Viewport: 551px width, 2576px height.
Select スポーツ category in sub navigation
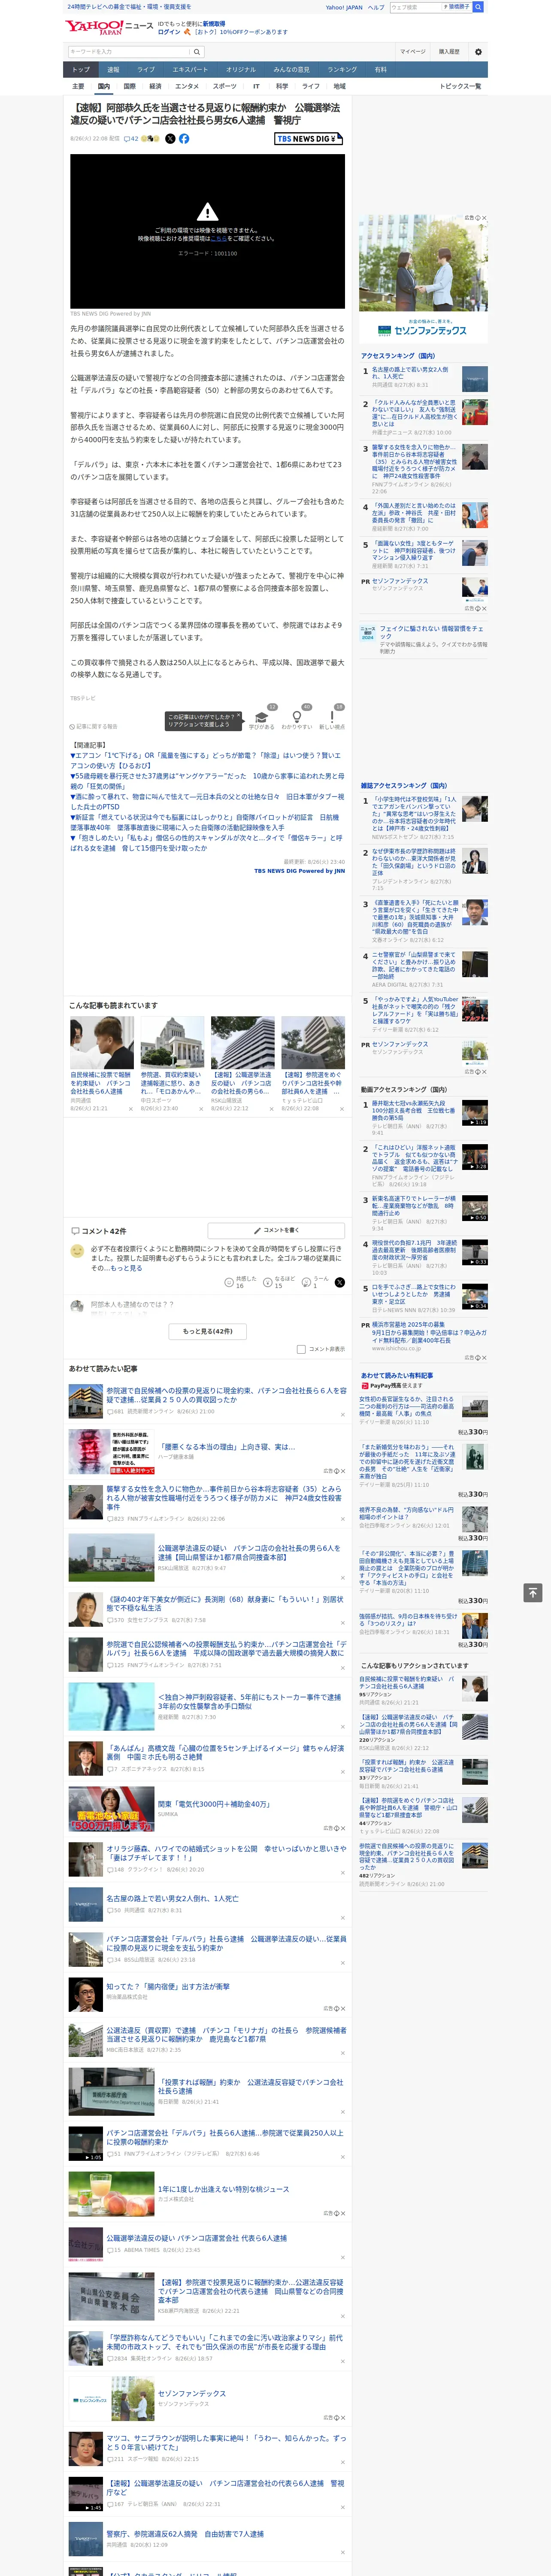pyautogui.click(x=224, y=86)
